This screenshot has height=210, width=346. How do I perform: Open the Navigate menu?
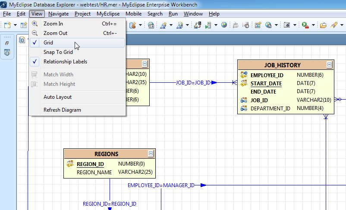(x=58, y=14)
